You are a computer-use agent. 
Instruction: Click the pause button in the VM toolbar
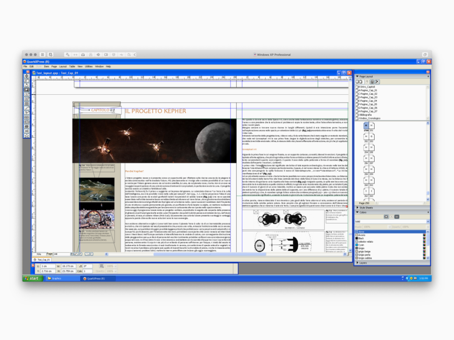[43, 54]
